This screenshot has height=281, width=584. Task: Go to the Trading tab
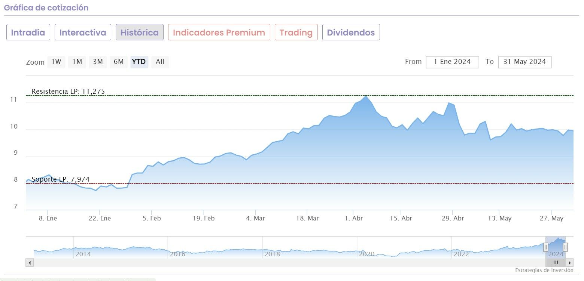pos(296,33)
